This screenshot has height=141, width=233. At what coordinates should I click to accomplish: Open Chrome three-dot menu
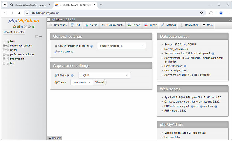228,13
